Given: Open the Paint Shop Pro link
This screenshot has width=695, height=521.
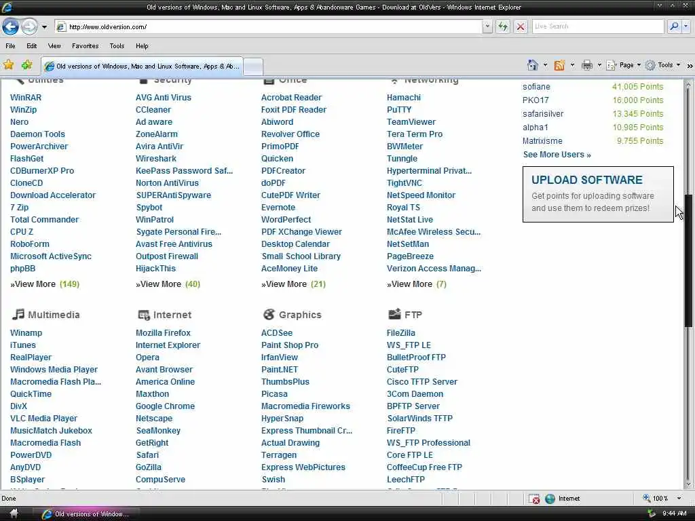Looking at the screenshot, I should pos(290,345).
